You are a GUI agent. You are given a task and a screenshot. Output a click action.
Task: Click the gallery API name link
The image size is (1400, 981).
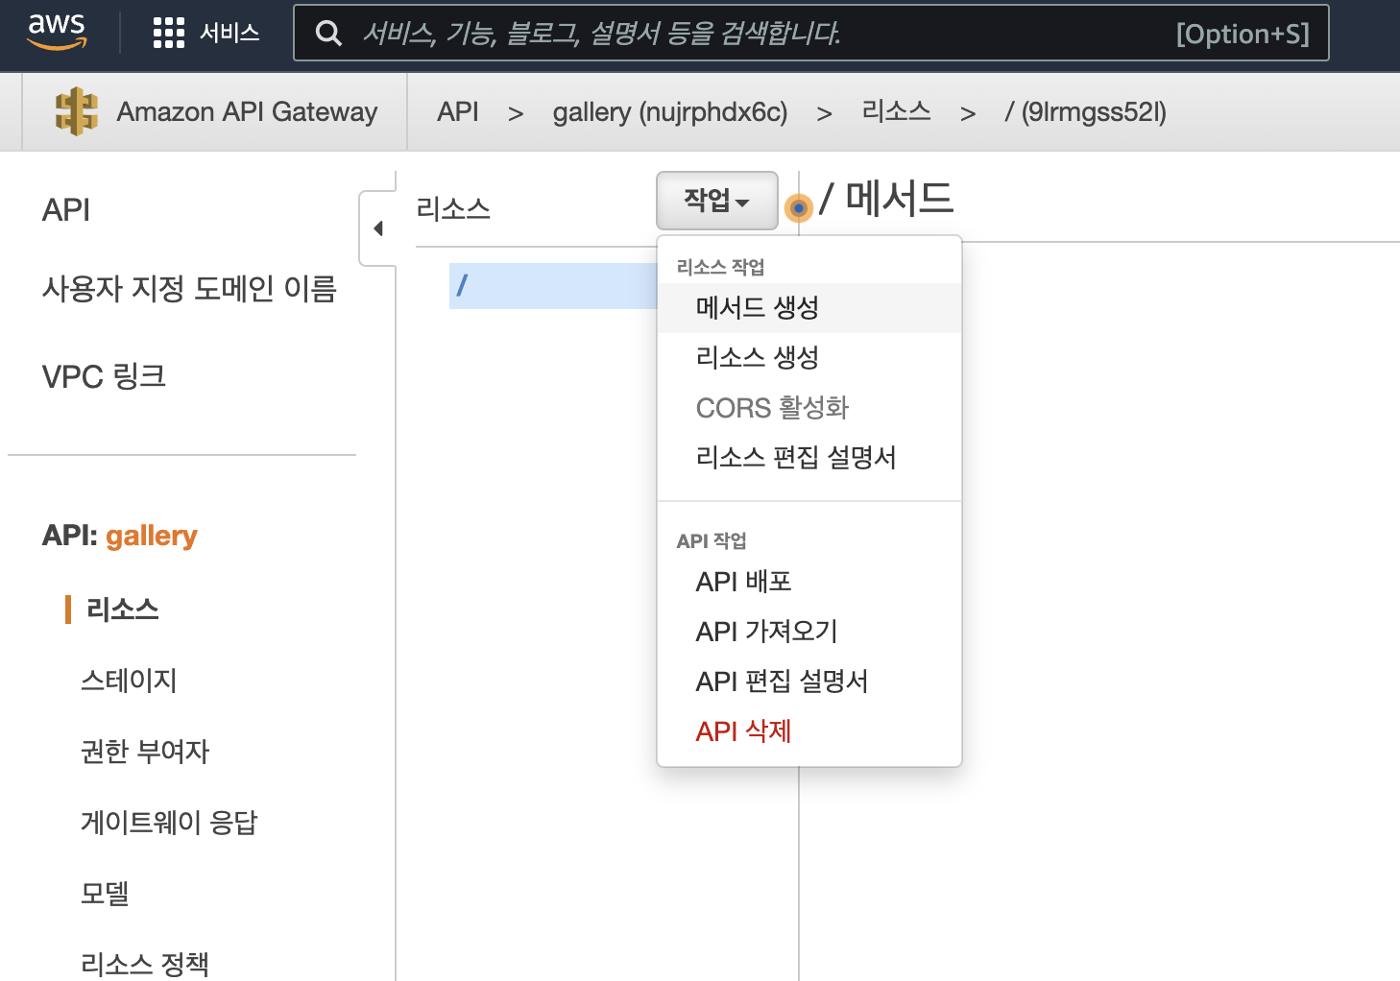point(152,536)
